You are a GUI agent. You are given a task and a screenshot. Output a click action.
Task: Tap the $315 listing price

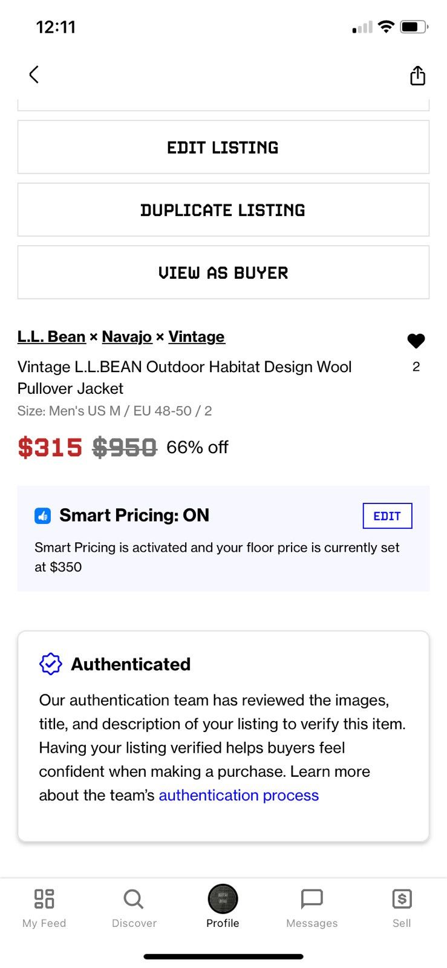[x=50, y=448]
